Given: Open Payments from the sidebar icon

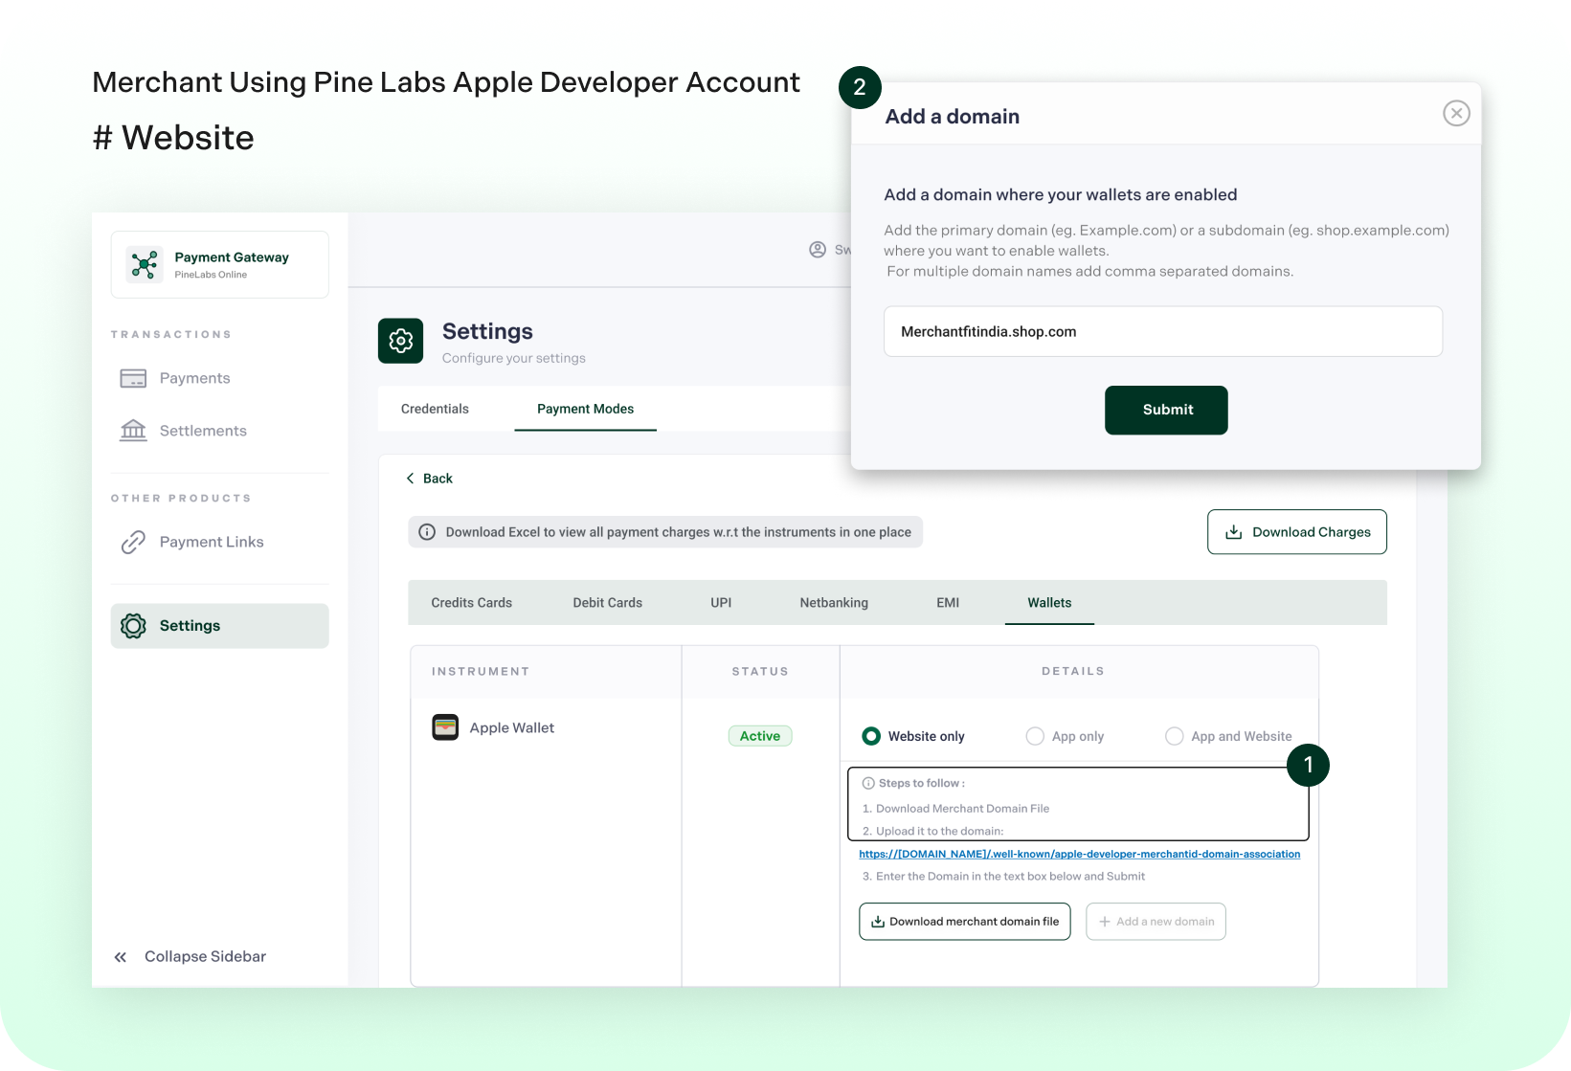Looking at the screenshot, I should click(134, 378).
